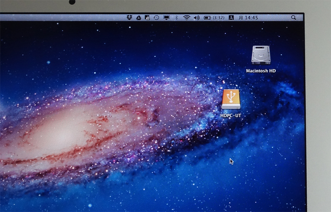Select the Macintosh HD drive icon
This screenshot has height=212, width=331.
pos(261,55)
